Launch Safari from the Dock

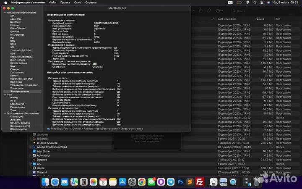coord(55,182)
